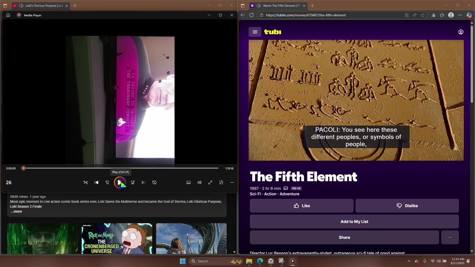Toggle shuffle in Media Player
Screen dimensions: 475x267
(85, 182)
